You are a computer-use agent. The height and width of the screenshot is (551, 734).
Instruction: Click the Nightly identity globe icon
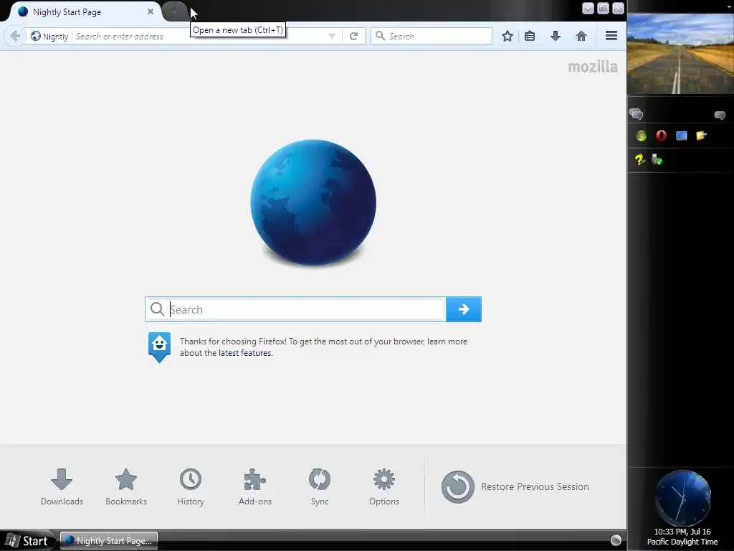[x=36, y=36]
